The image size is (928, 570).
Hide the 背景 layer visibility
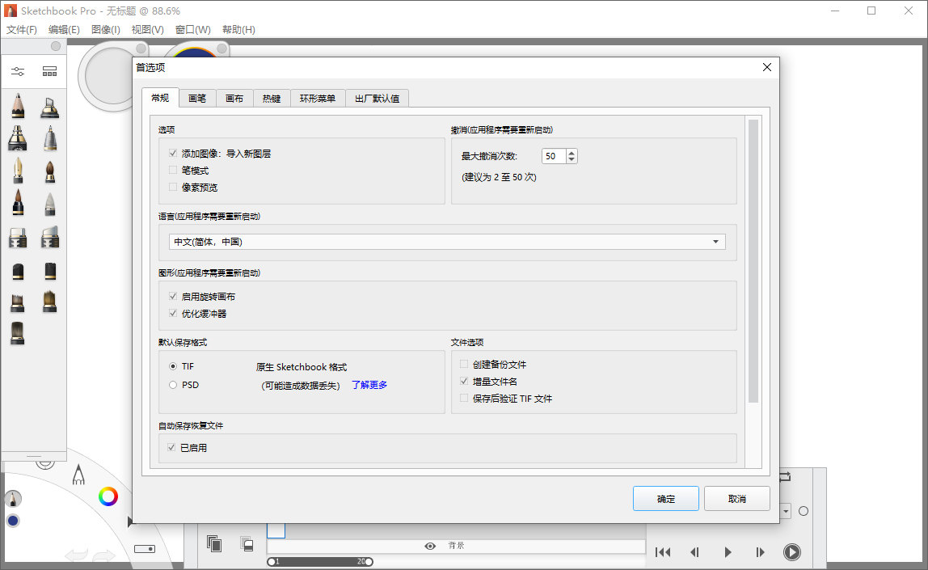[430, 546]
